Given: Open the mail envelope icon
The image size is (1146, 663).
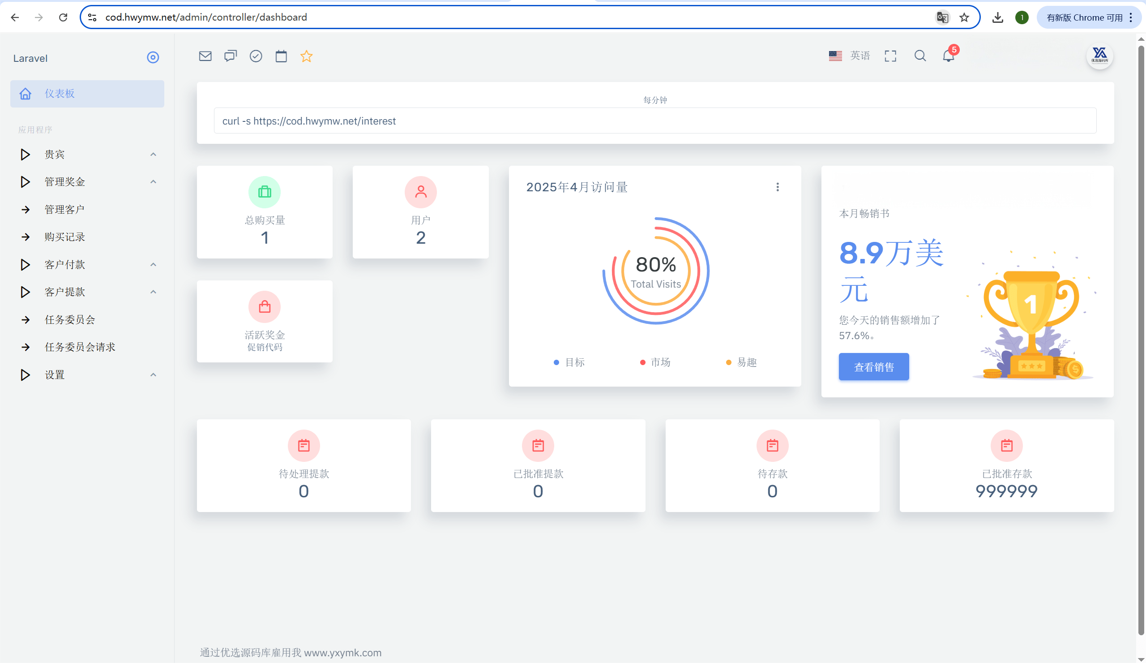Looking at the screenshot, I should click(x=205, y=56).
